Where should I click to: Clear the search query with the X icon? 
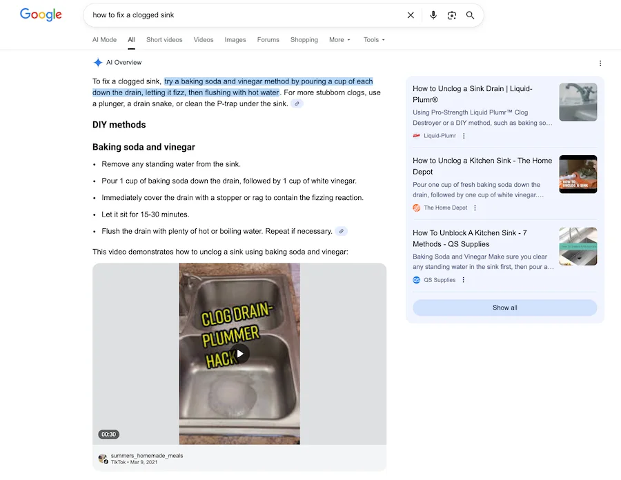[411, 14]
